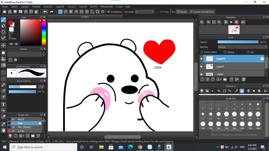Open the Layer menu in menu bar
This screenshot has height=151, width=269.
tap(25, 7)
